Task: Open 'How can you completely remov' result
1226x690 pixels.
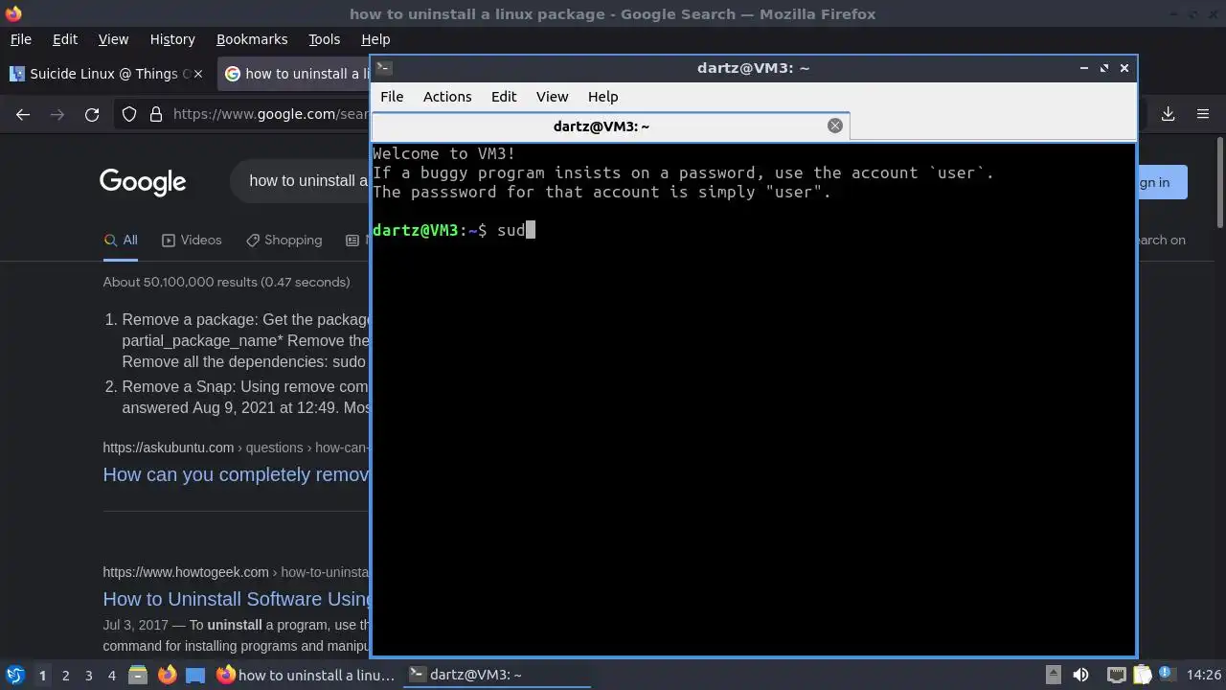Action: pos(236,474)
